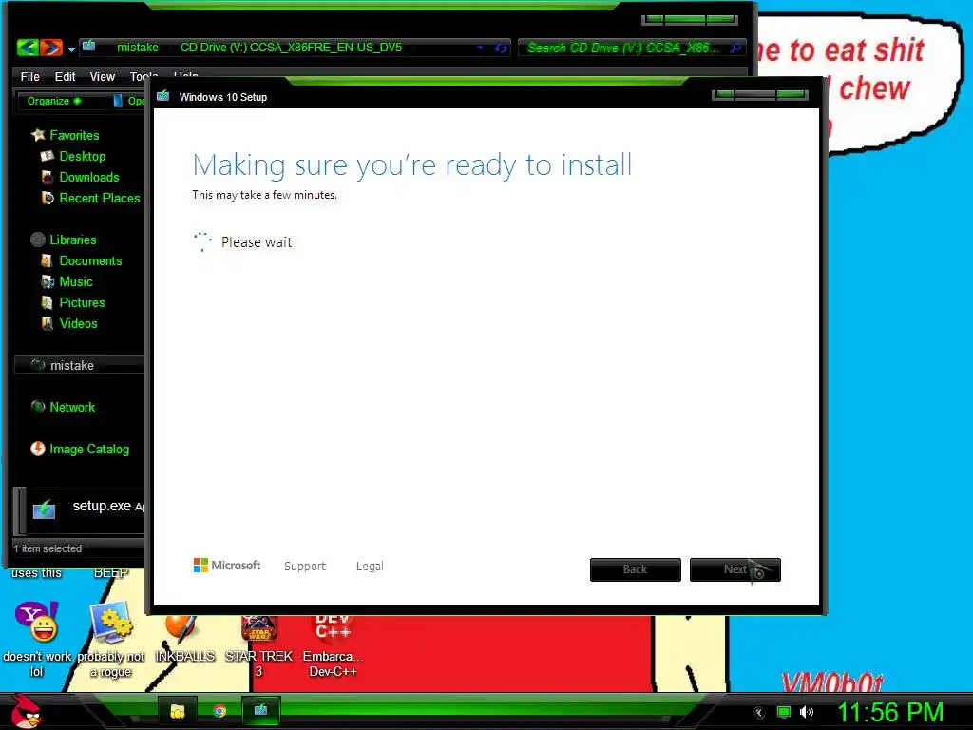Click the 11:56 PM taskbar clock
The width and height of the screenshot is (973, 730).
coord(890,713)
